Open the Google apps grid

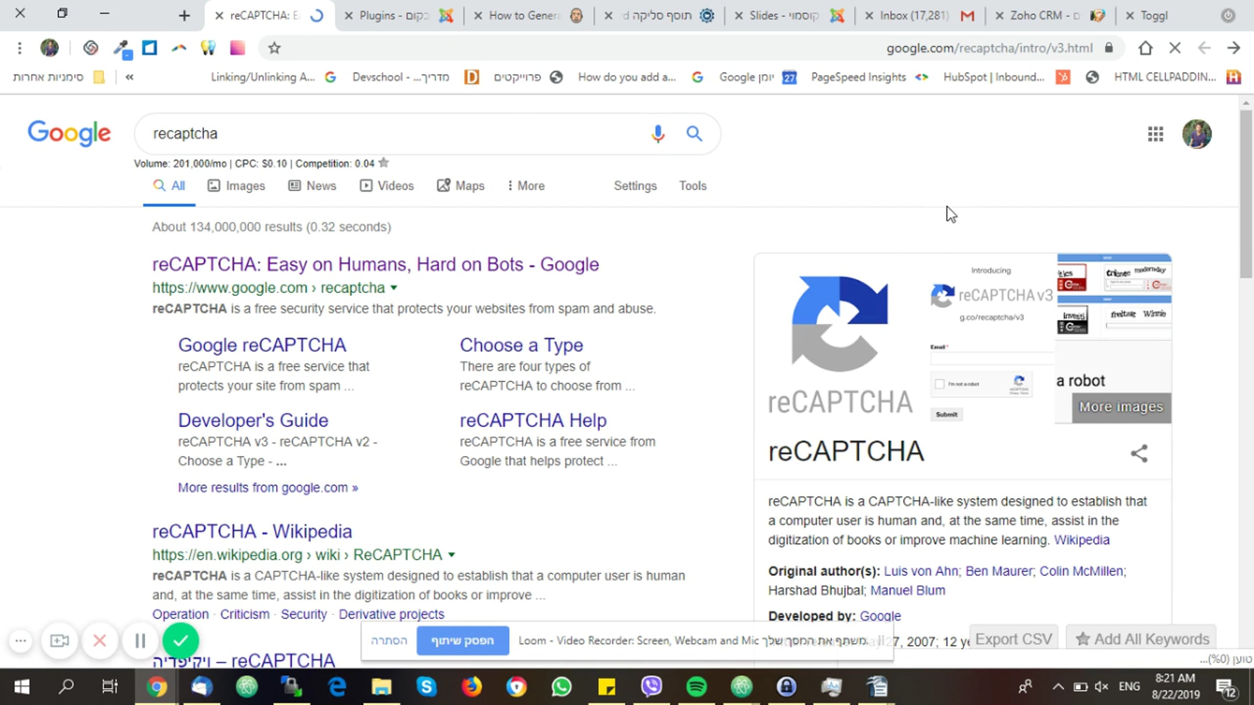click(x=1155, y=134)
